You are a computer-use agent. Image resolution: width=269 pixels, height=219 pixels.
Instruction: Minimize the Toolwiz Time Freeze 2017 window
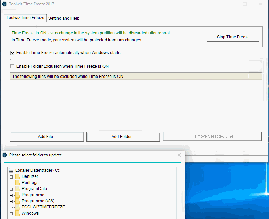tap(230, 4)
